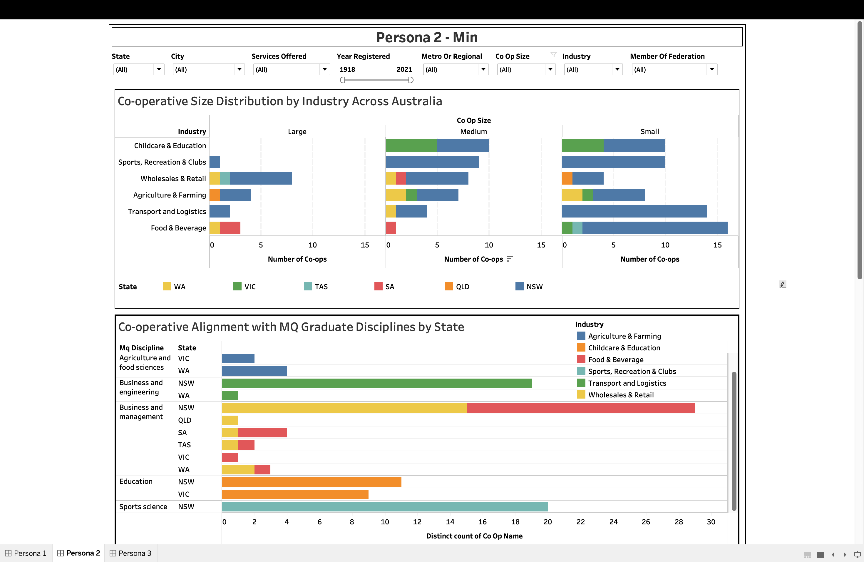Click the VIC green legend swatch

tap(237, 287)
